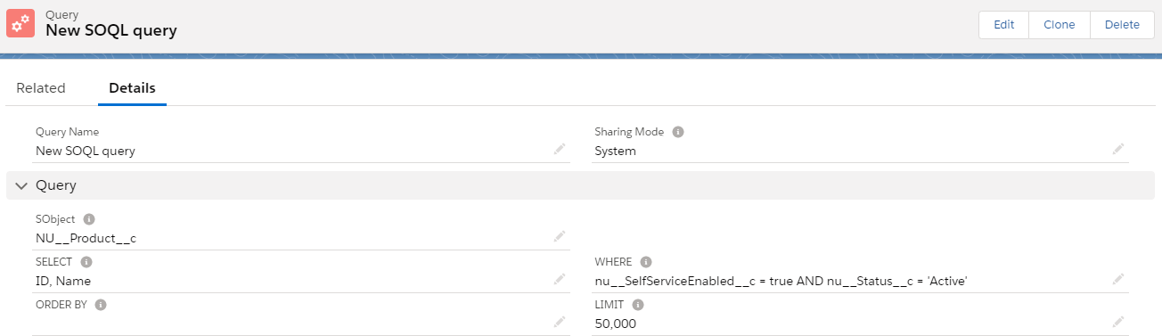
Task: Show info tooltip next to SELECT
Action: click(86, 262)
